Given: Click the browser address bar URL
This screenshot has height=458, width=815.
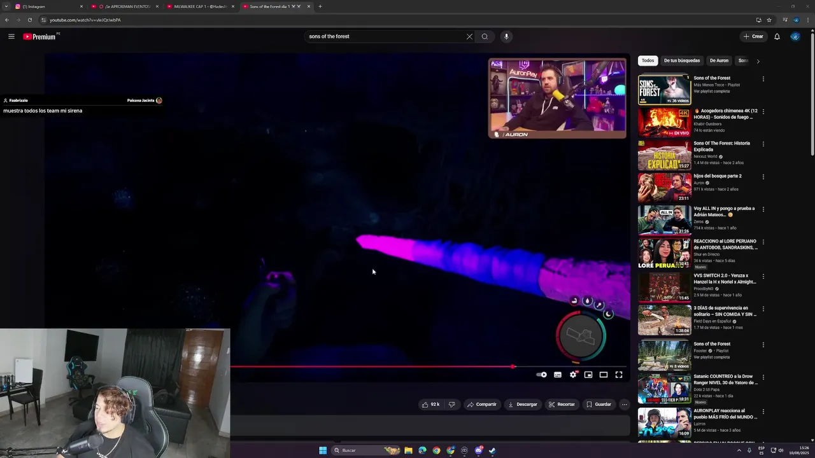Looking at the screenshot, I should (85, 20).
